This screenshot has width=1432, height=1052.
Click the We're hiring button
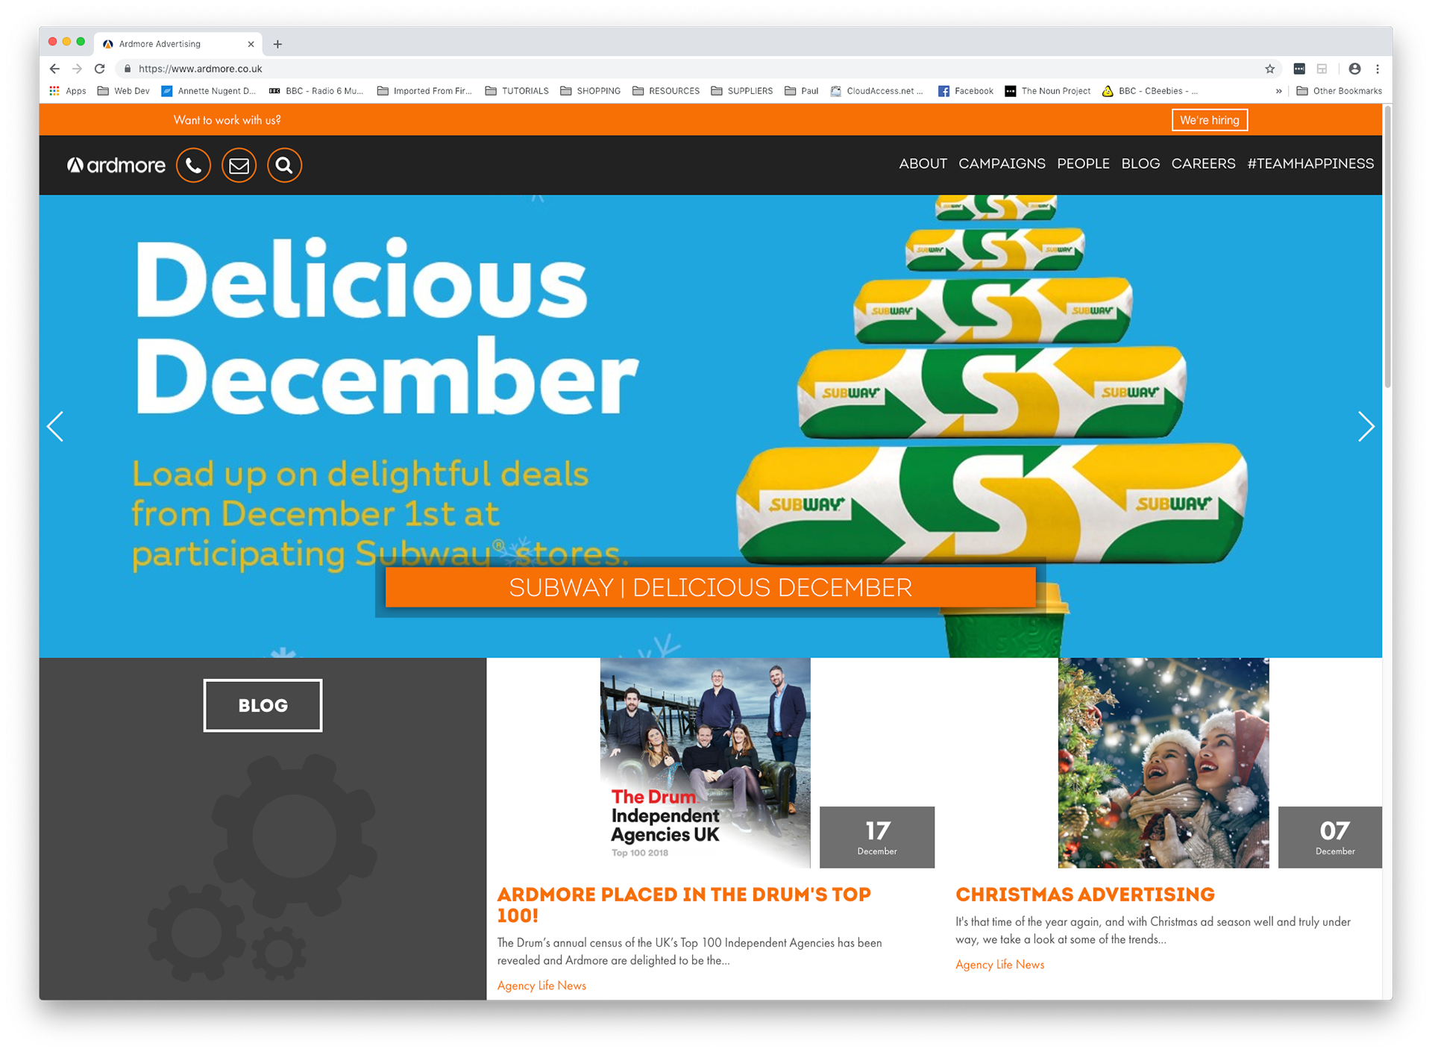point(1209,120)
